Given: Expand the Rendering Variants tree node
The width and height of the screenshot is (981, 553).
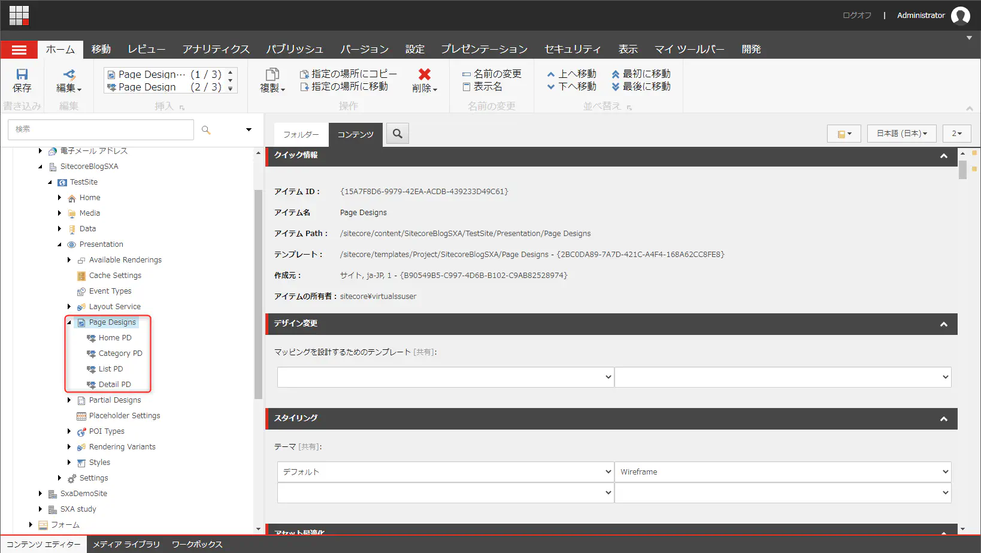Looking at the screenshot, I should 69,447.
